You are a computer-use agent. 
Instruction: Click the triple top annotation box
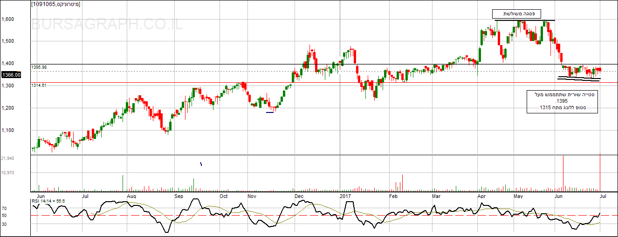[x=516, y=14]
